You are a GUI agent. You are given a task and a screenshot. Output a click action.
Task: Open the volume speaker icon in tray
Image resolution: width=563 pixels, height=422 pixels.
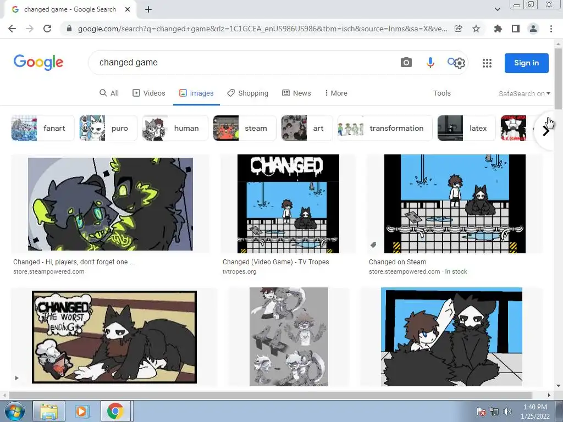pos(507,412)
